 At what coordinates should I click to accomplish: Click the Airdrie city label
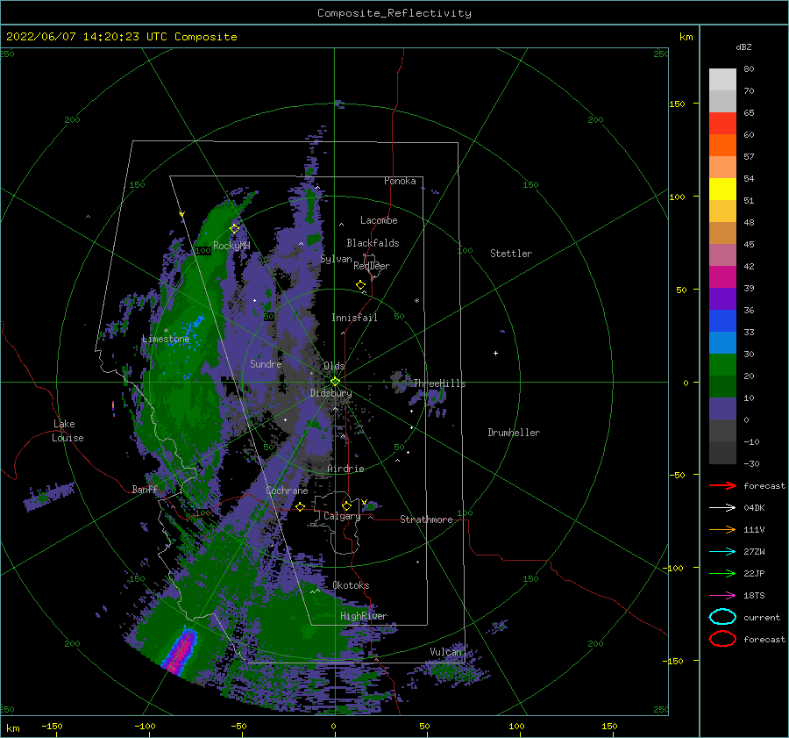click(345, 469)
